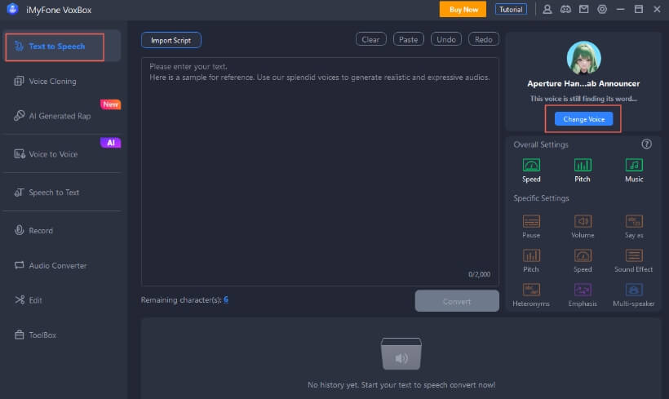Open the Record section
The height and width of the screenshot is (399, 669).
pyautogui.click(x=33, y=230)
